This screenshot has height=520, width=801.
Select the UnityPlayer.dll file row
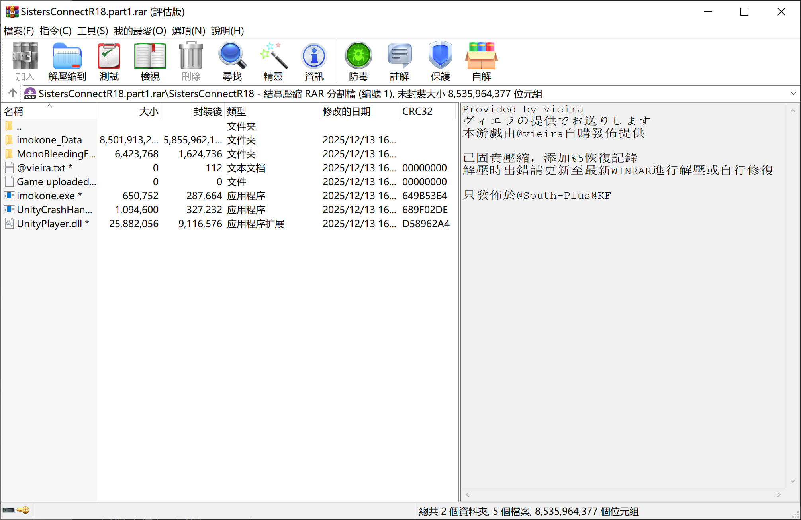[49, 224]
